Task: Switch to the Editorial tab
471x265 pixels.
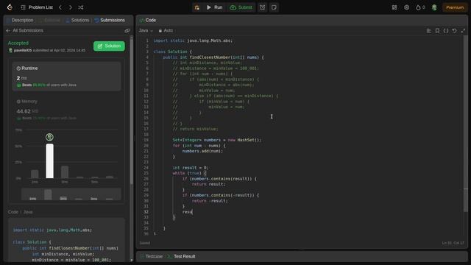Action: click(x=49, y=20)
